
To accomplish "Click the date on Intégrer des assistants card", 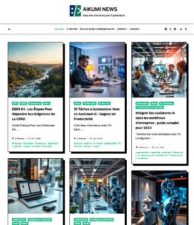I will (x=160, y=147).
